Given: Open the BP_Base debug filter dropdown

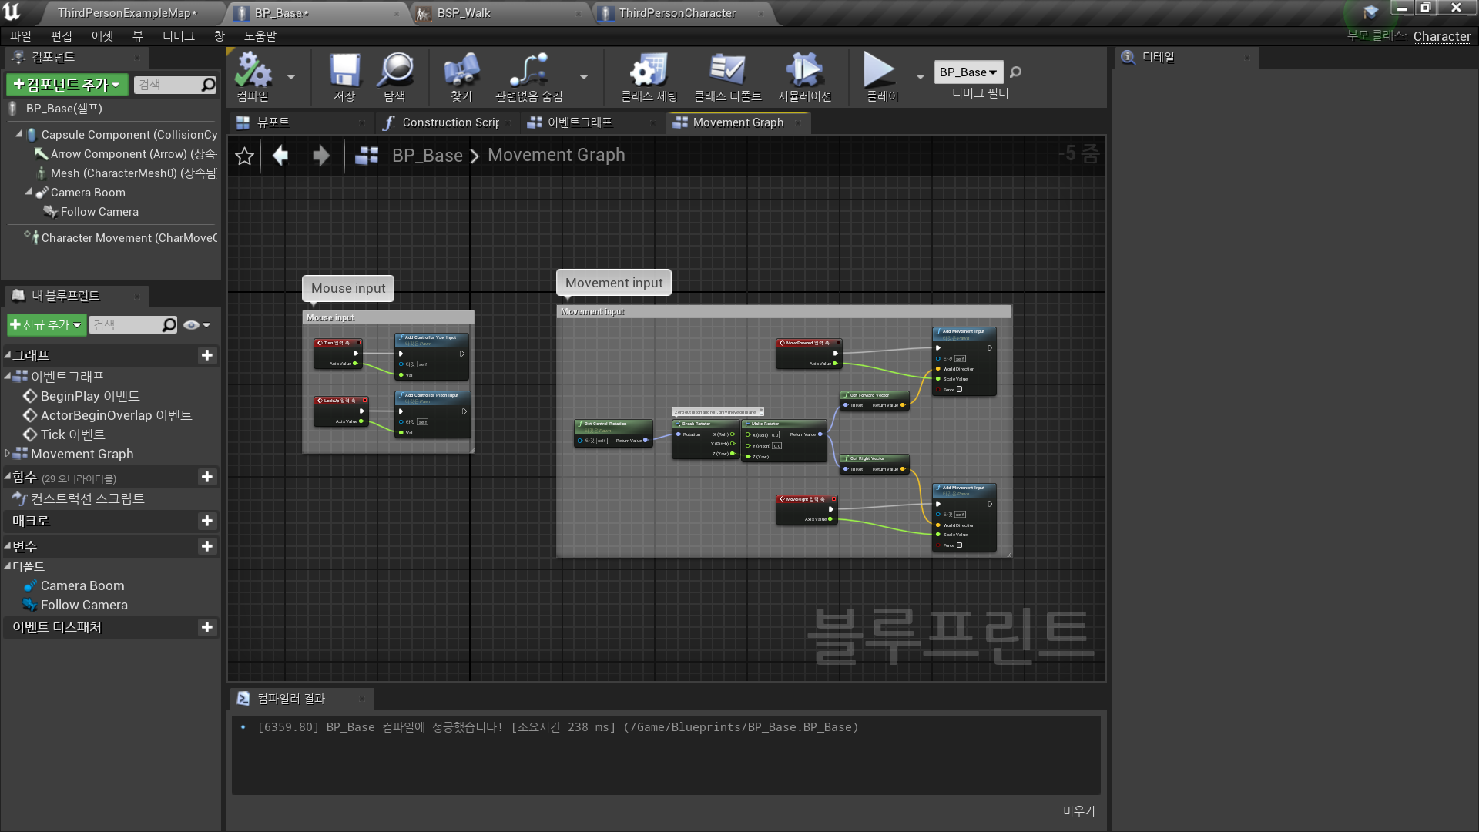Looking at the screenshot, I should tap(968, 72).
